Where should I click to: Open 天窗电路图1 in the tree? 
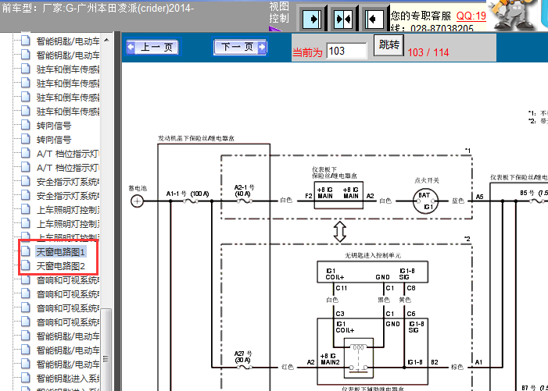(61, 252)
